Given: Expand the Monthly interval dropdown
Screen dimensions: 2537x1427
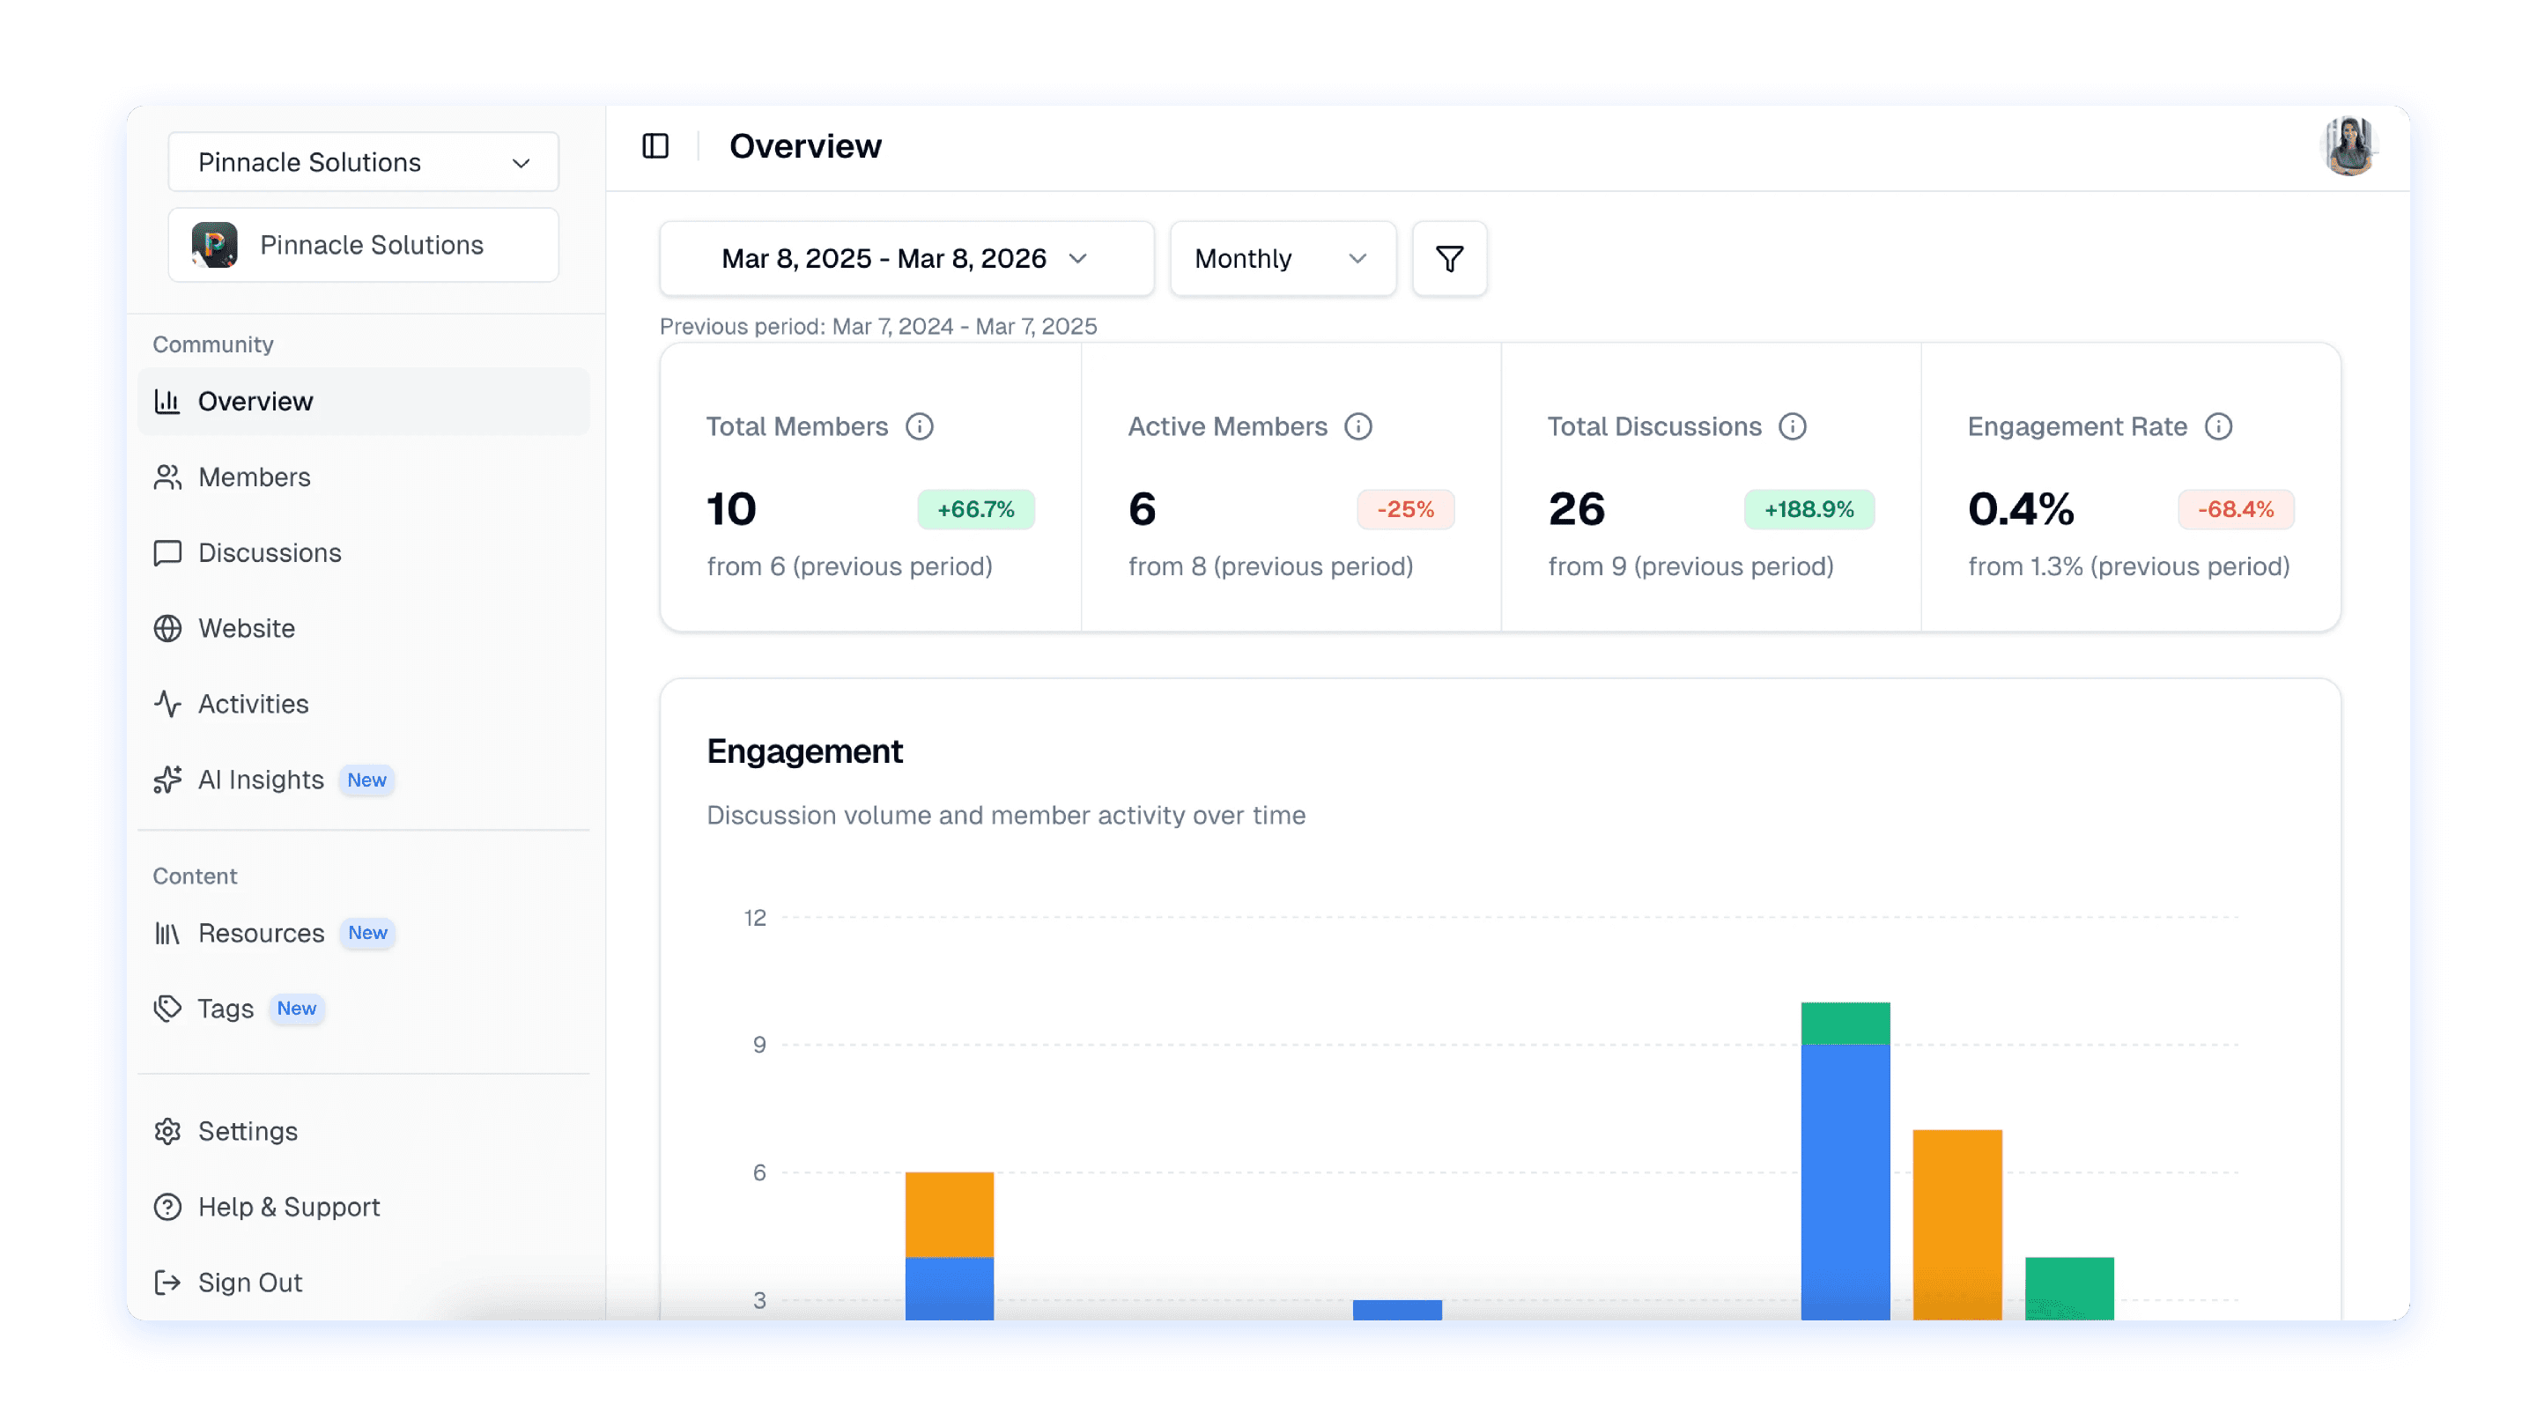Looking at the screenshot, I should (x=1282, y=259).
